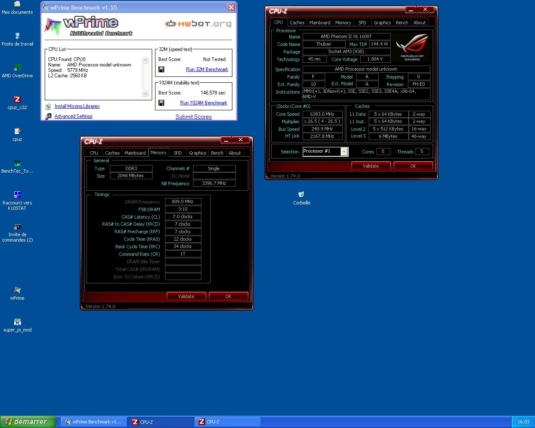This screenshot has height=428, width=535.
Task: Click the Advanced Settings magnifier icon
Action: point(48,117)
